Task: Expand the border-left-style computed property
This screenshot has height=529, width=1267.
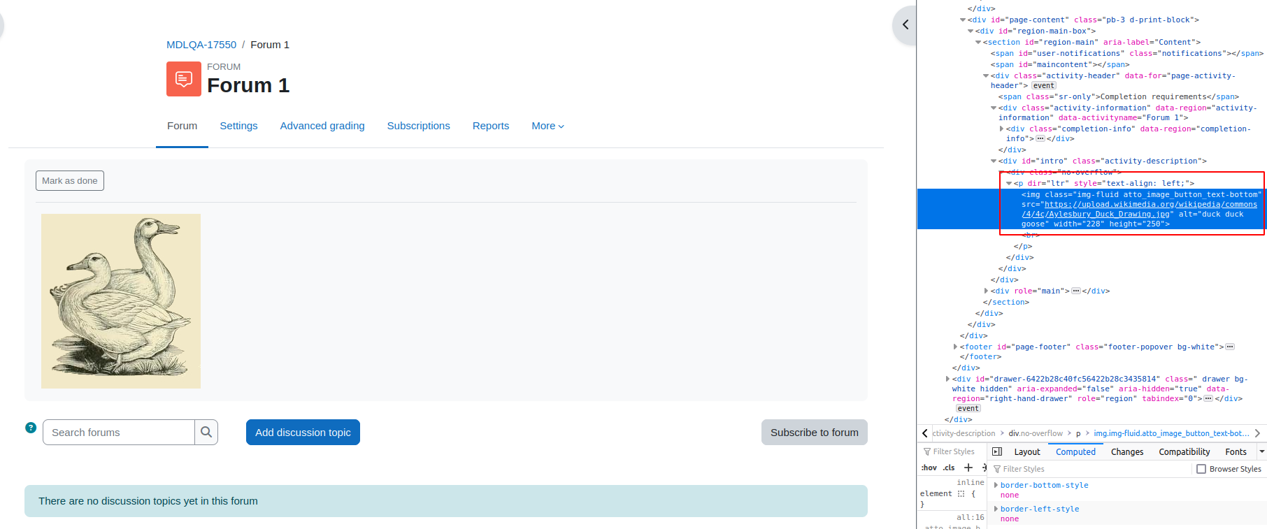Action: [x=996, y=509]
